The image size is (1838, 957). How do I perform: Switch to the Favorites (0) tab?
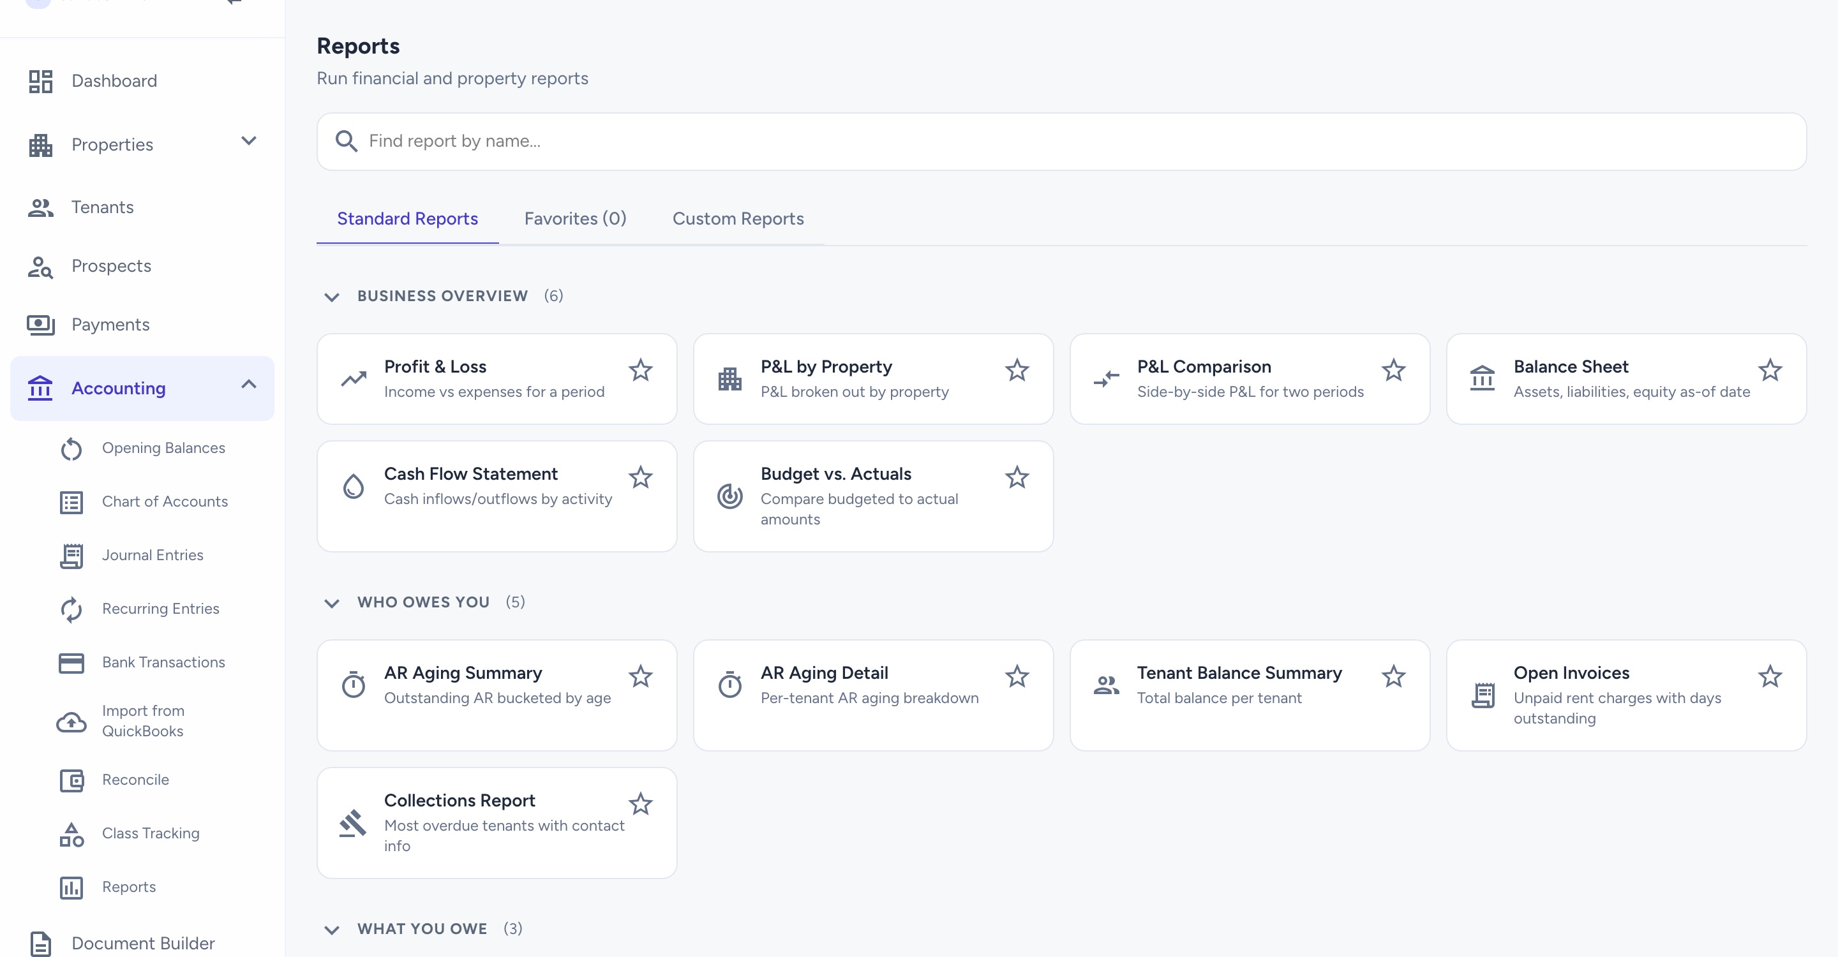[x=575, y=219]
